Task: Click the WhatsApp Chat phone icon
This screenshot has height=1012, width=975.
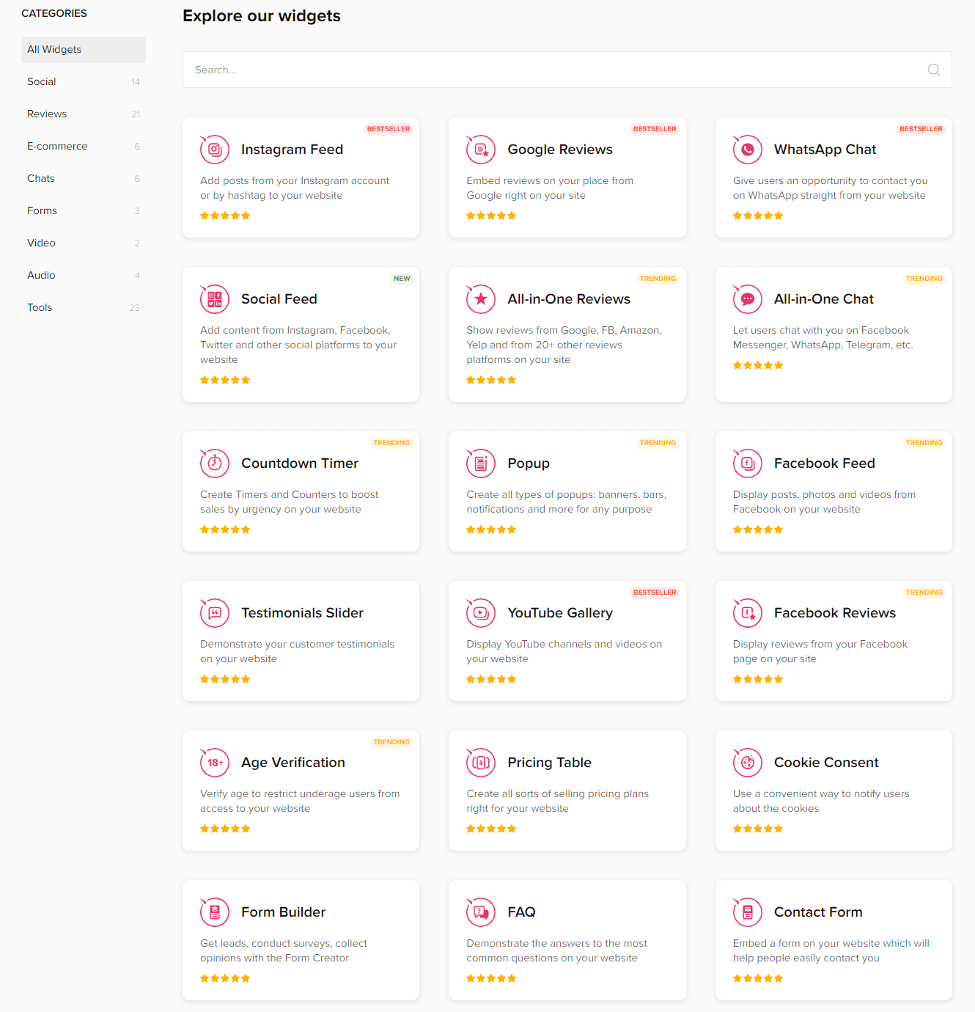Action: tap(747, 149)
